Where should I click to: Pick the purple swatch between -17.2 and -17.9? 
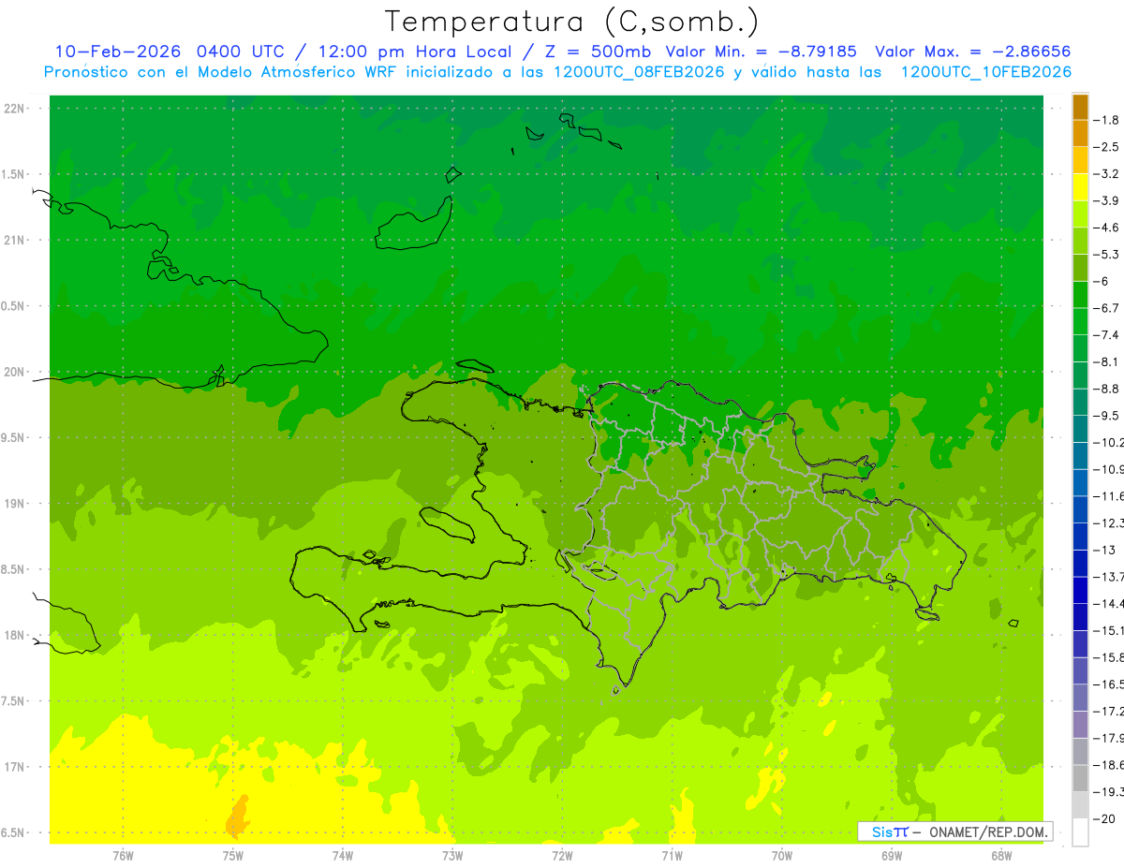pyautogui.click(x=1080, y=726)
